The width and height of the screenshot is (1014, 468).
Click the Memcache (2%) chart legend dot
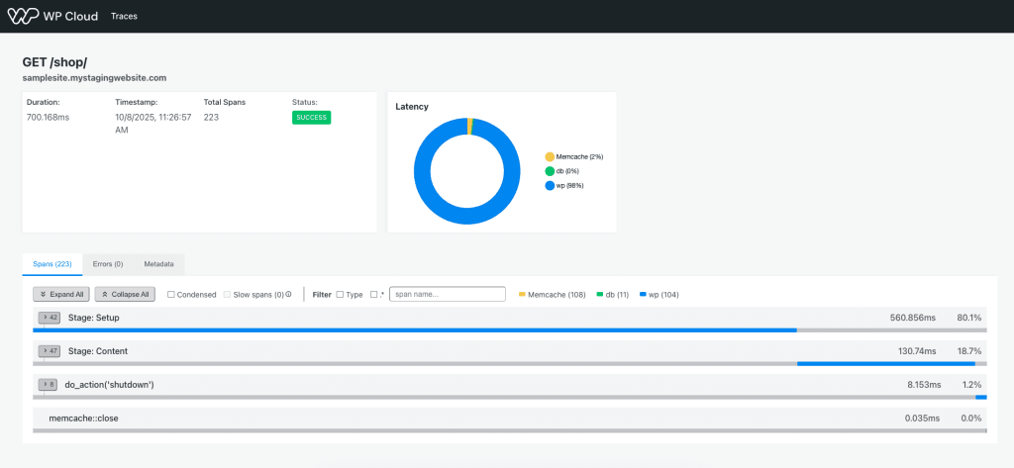pos(550,156)
